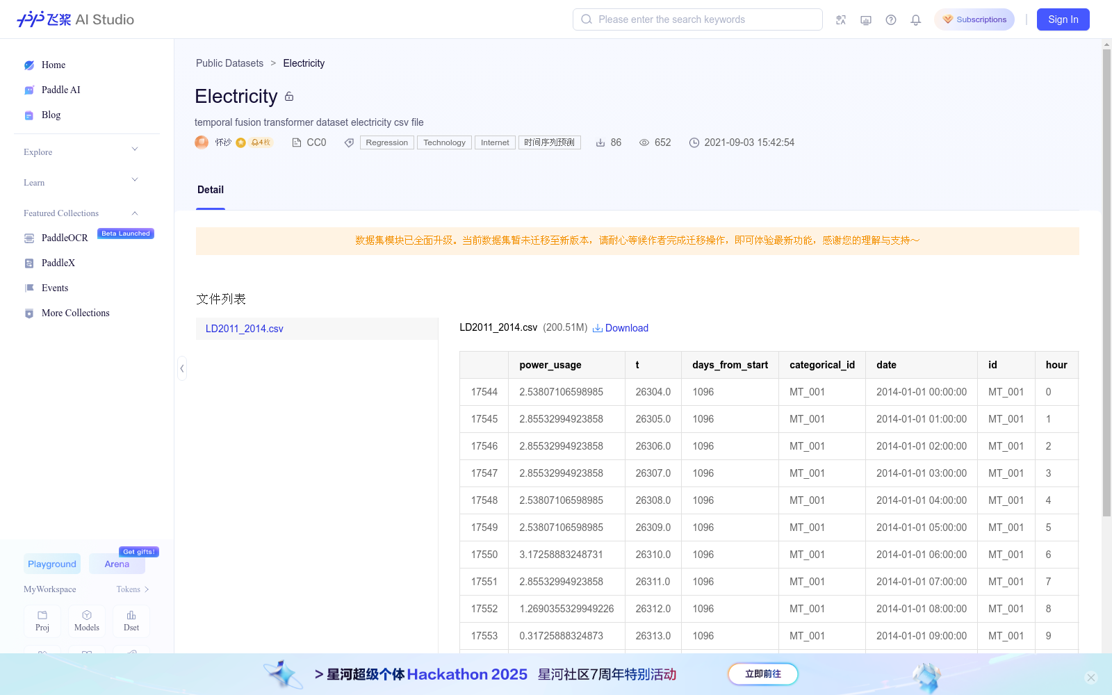The height and width of the screenshot is (695, 1112).
Task: Collapse the sidebar with the arrow handle
Action: point(182,368)
